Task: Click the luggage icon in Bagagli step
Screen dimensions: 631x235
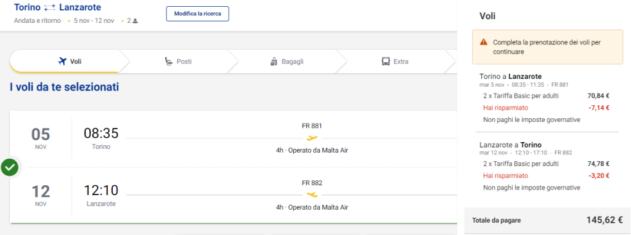Action: 274,62
